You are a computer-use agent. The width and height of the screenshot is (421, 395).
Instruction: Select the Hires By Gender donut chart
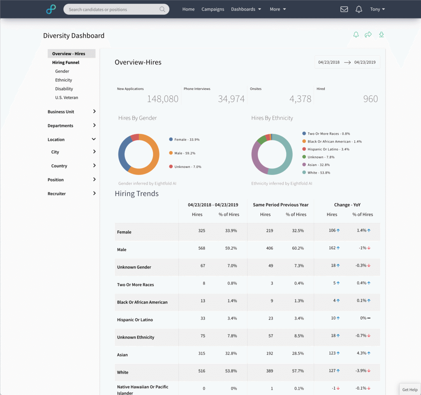pyautogui.click(x=139, y=154)
